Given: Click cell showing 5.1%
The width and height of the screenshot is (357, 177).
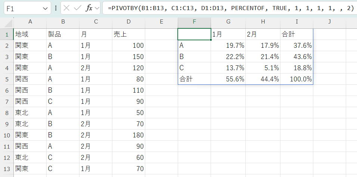Looking at the screenshot, I should (263, 68).
